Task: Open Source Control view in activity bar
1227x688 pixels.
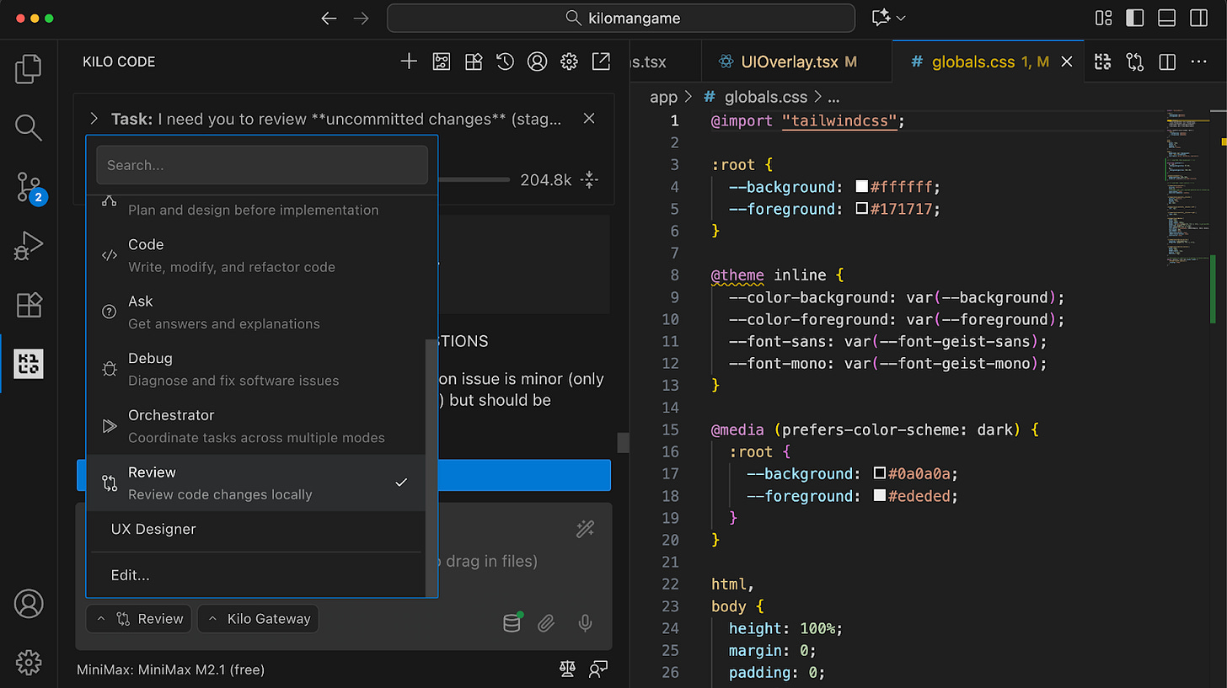Action: 29,187
